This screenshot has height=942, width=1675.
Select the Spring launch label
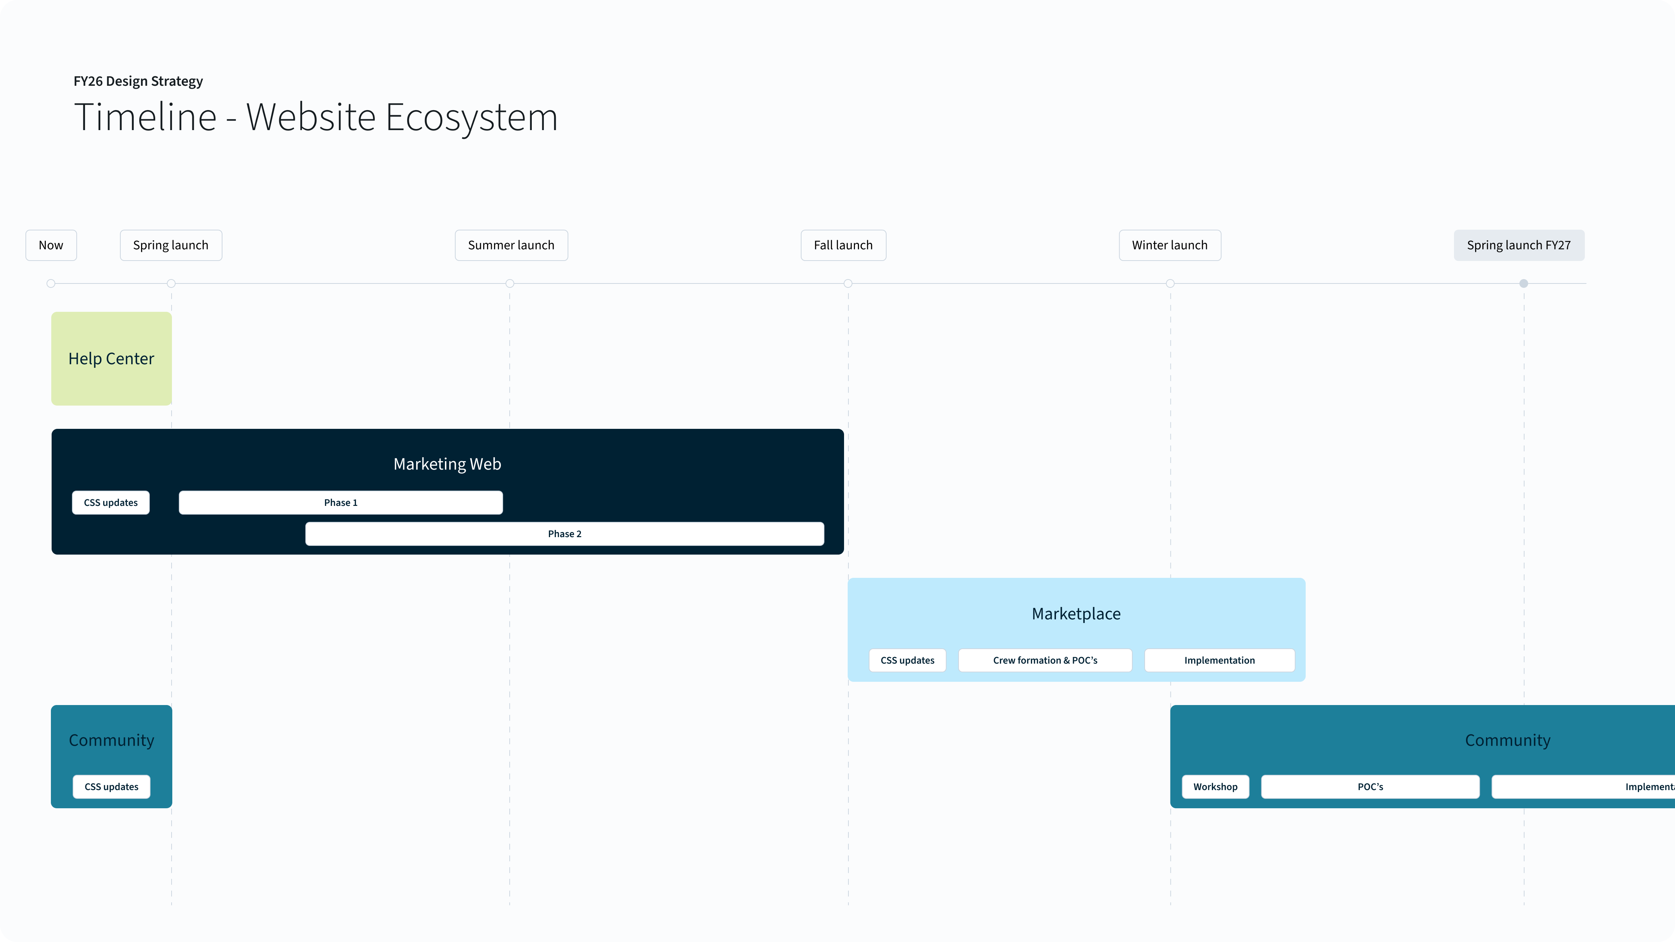[170, 245]
